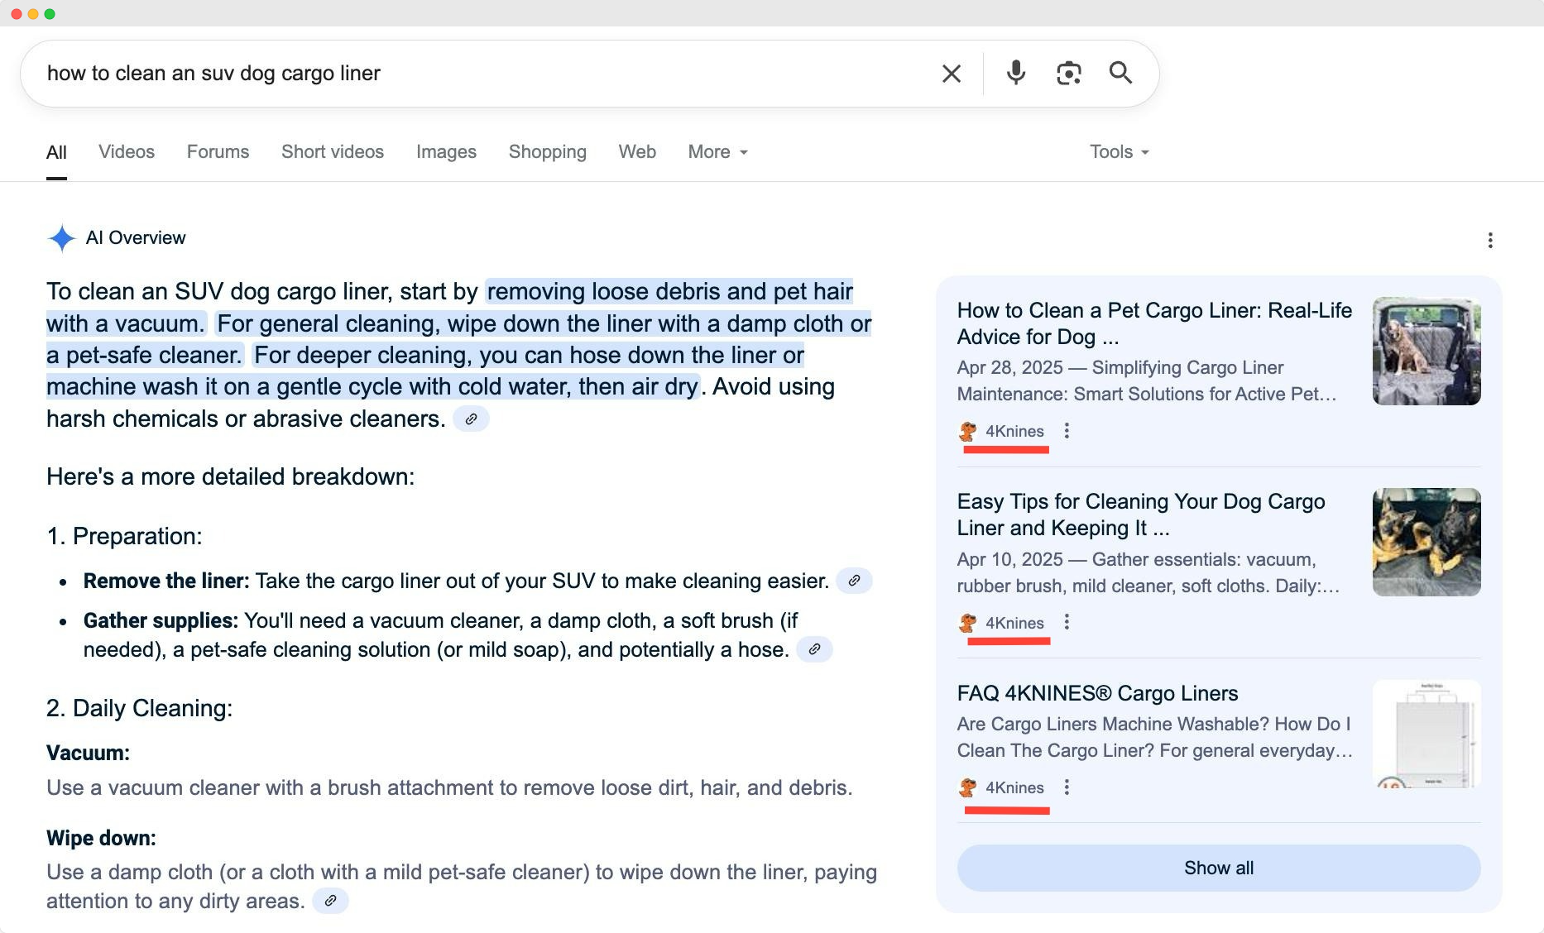Open 'FAQ 4KNINES Cargo Liners' link
Viewport: 1544px width, 933px height.
pos(1097,693)
